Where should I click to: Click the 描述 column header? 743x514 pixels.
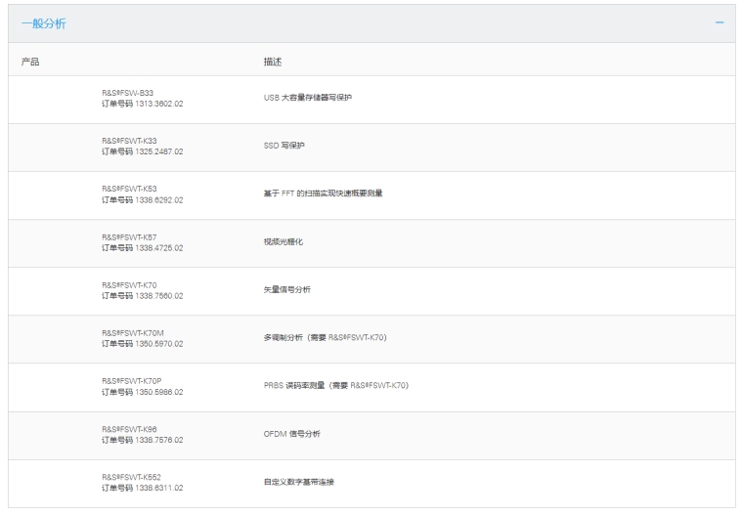click(x=273, y=62)
